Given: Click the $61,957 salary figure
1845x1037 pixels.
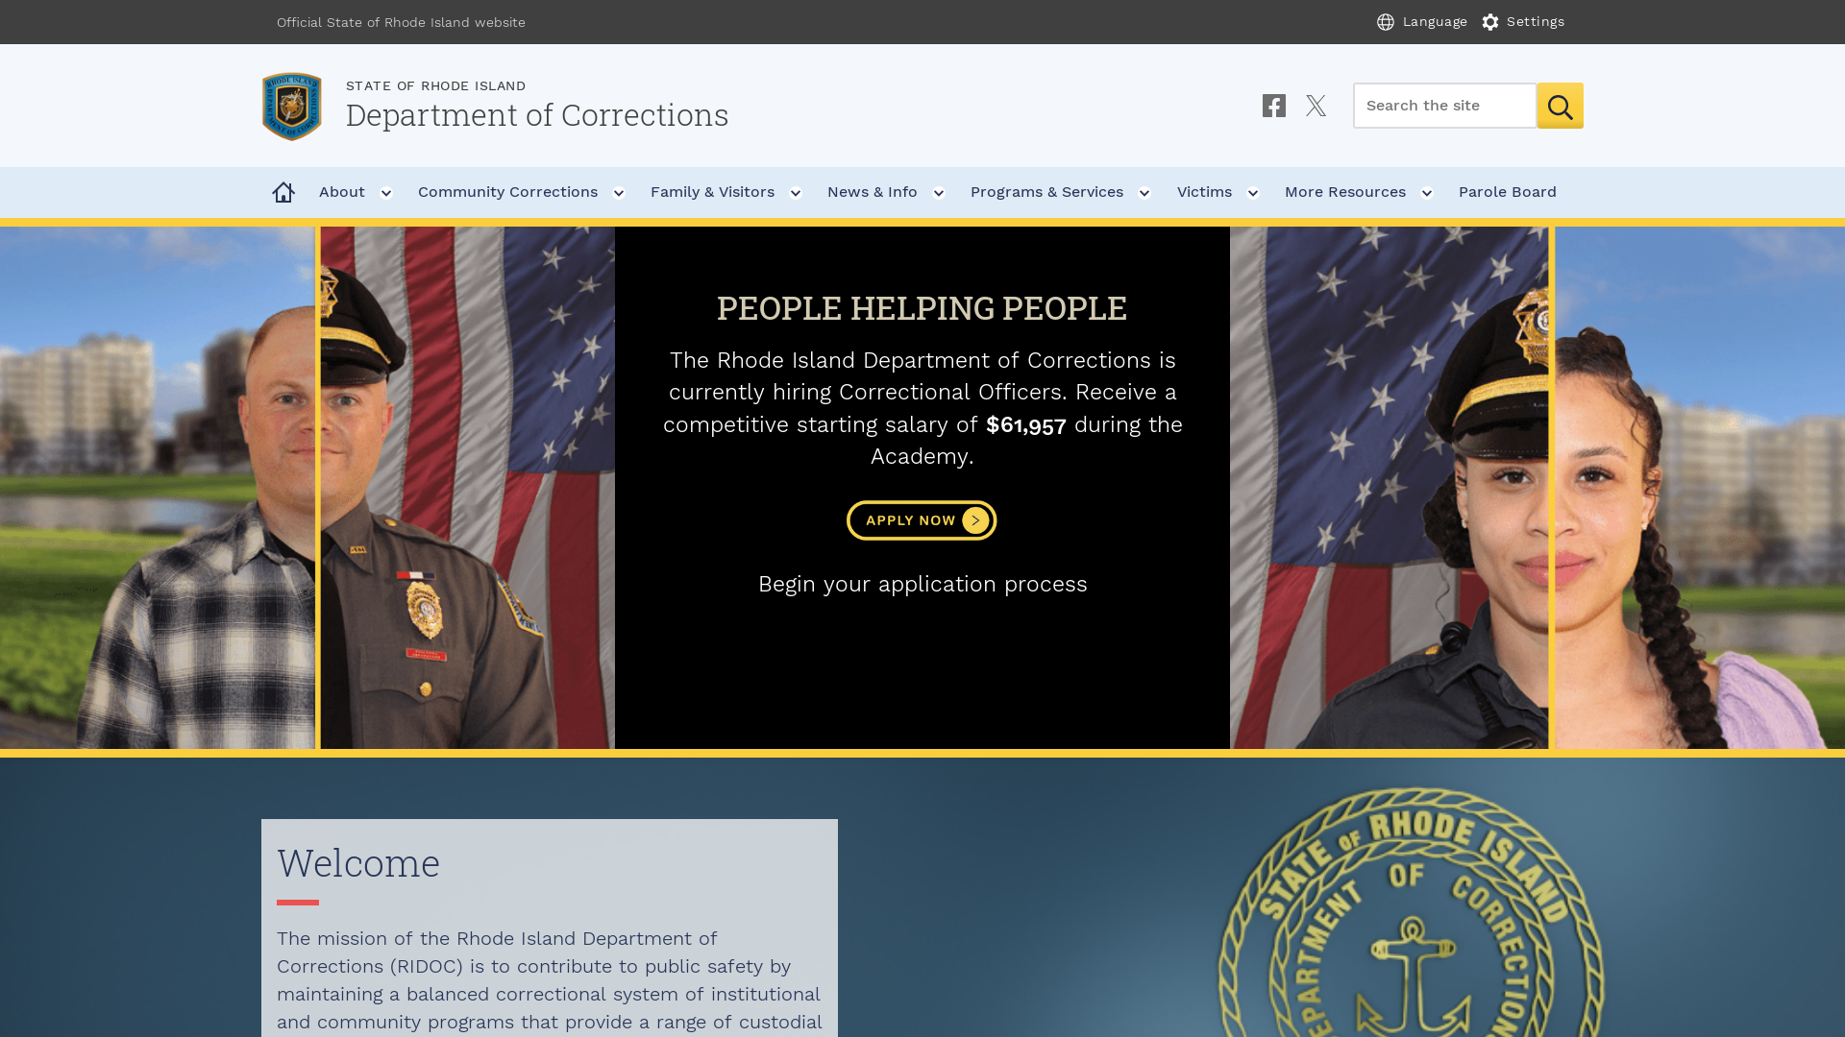Looking at the screenshot, I should click(x=1026, y=425).
